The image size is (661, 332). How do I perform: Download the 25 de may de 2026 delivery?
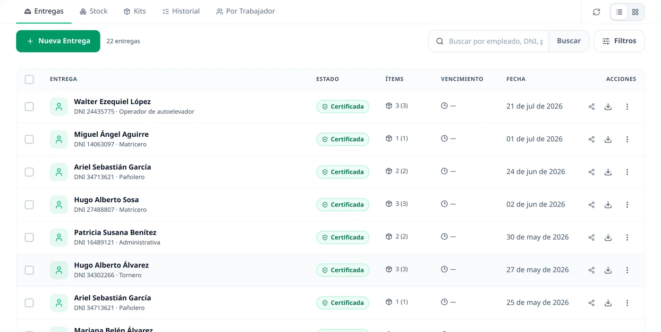click(608, 303)
